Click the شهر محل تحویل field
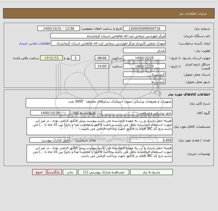This screenshot has height=211, width=218. 144,82
